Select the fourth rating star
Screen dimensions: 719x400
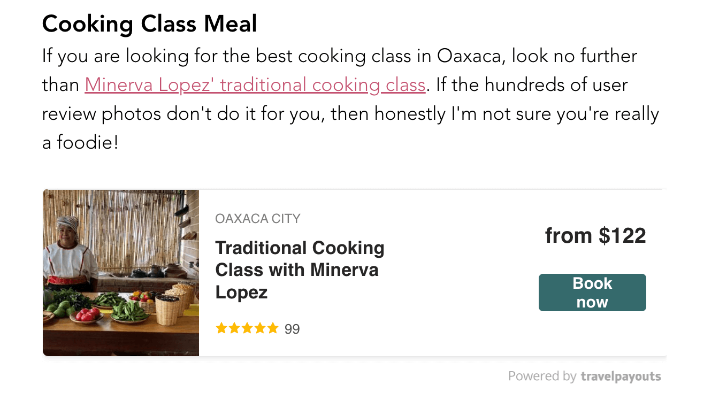260,328
